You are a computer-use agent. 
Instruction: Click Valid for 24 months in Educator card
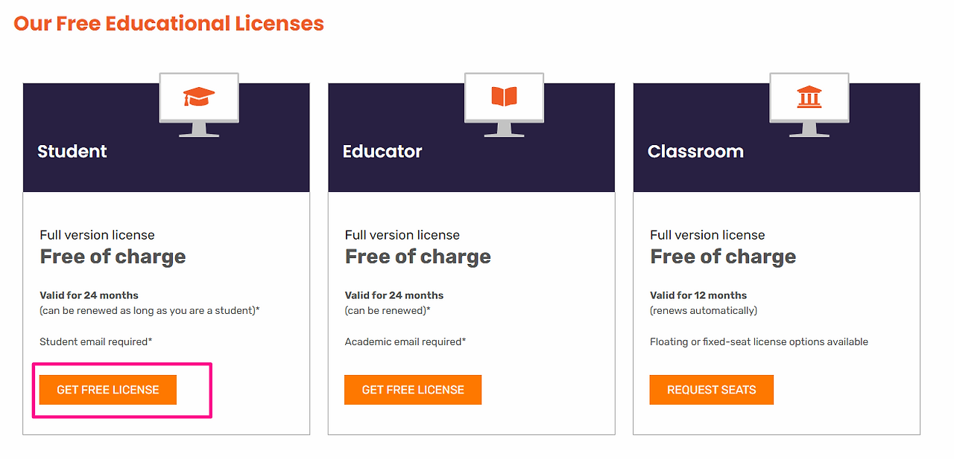(x=394, y=295)
